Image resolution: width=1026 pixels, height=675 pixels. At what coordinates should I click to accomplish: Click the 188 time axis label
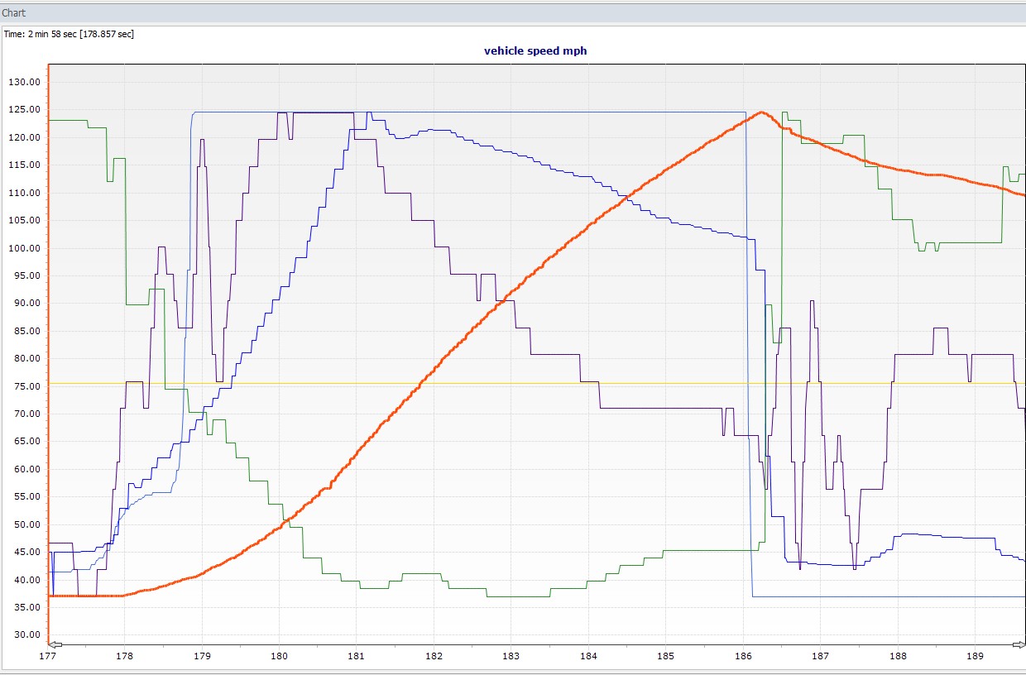point(898,657)
